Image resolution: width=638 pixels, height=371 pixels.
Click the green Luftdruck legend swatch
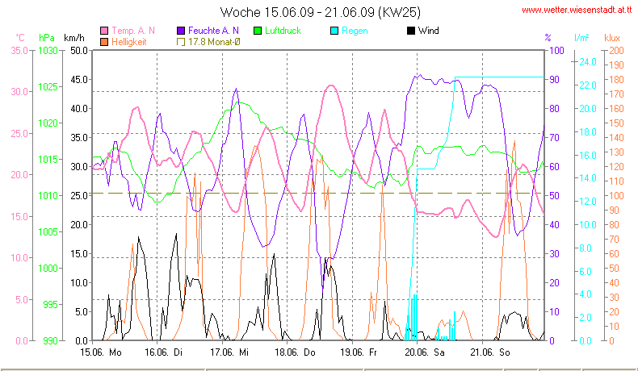point(258,31)
